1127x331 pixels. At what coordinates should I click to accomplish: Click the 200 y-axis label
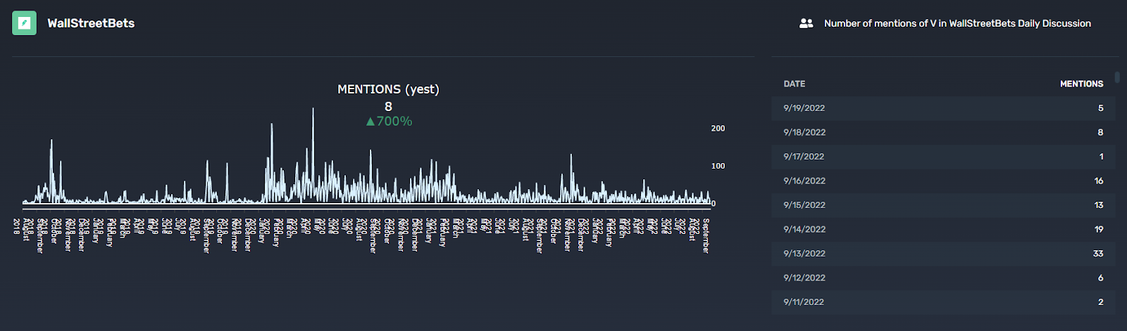718,129
